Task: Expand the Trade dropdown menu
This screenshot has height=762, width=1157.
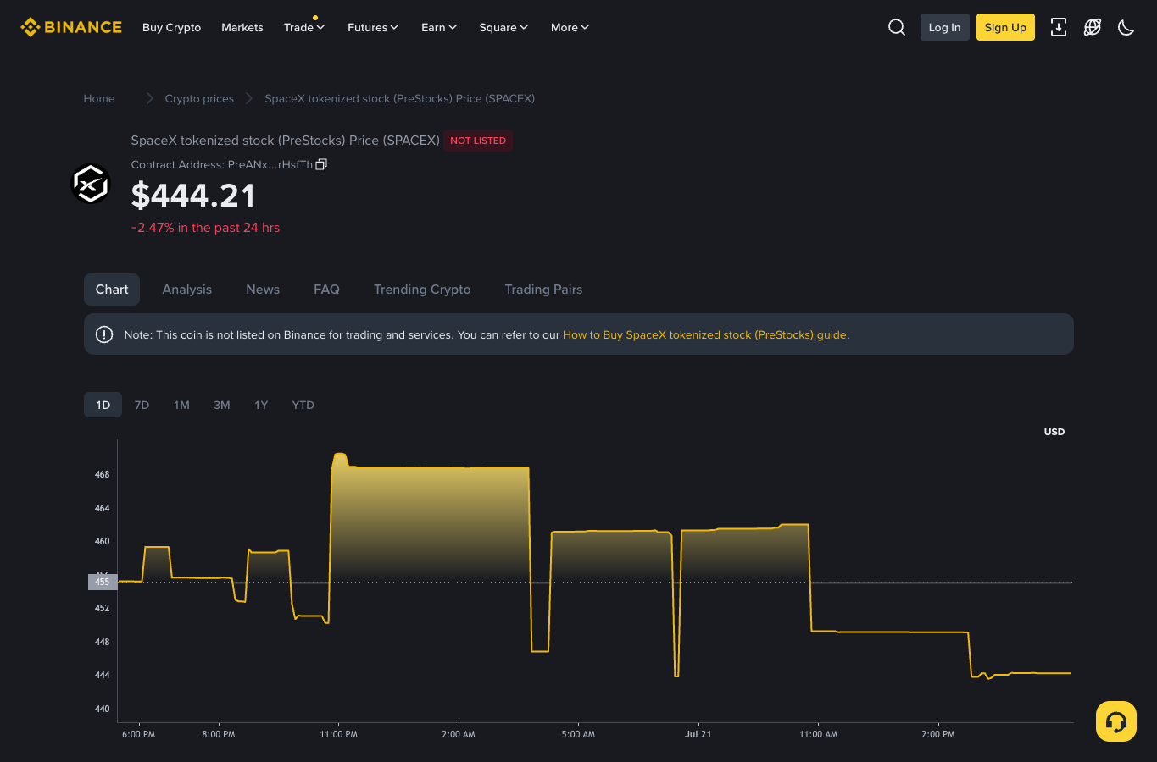Action: pyautogui.click(x=304, y=27)
